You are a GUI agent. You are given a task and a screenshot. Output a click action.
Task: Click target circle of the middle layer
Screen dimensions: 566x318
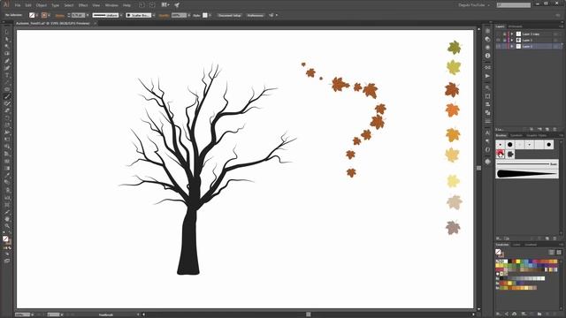556,40
